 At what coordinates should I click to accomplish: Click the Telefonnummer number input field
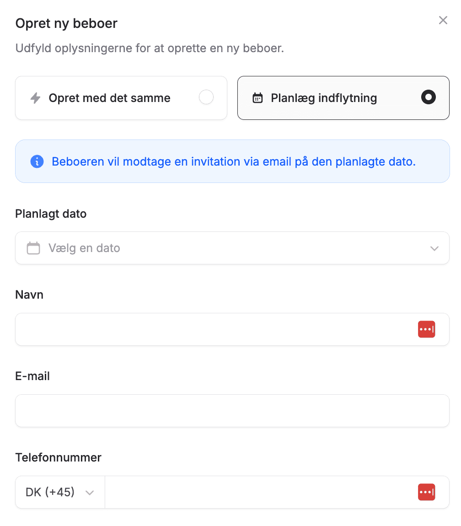(258, 492)
